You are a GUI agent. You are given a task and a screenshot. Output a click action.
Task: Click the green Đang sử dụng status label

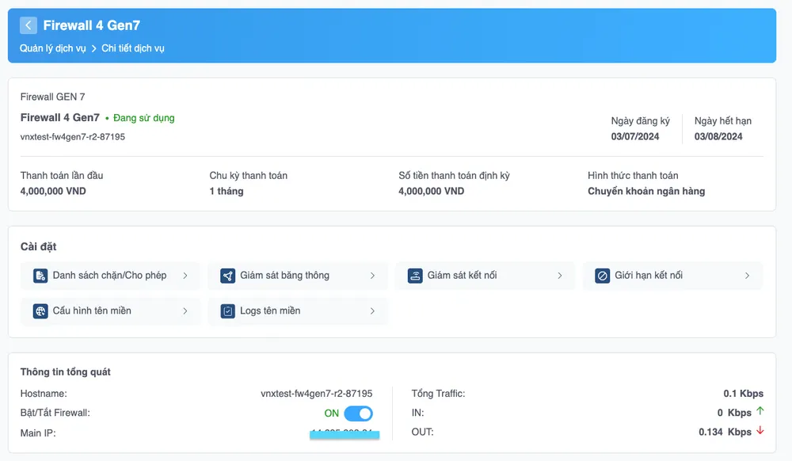click(143, 118)
